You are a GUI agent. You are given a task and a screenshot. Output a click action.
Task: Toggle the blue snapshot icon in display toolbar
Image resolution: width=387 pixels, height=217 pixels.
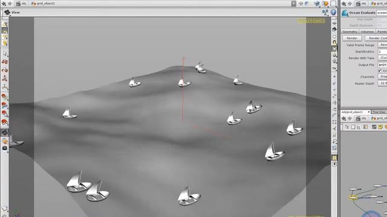click(x=334, y=148)
